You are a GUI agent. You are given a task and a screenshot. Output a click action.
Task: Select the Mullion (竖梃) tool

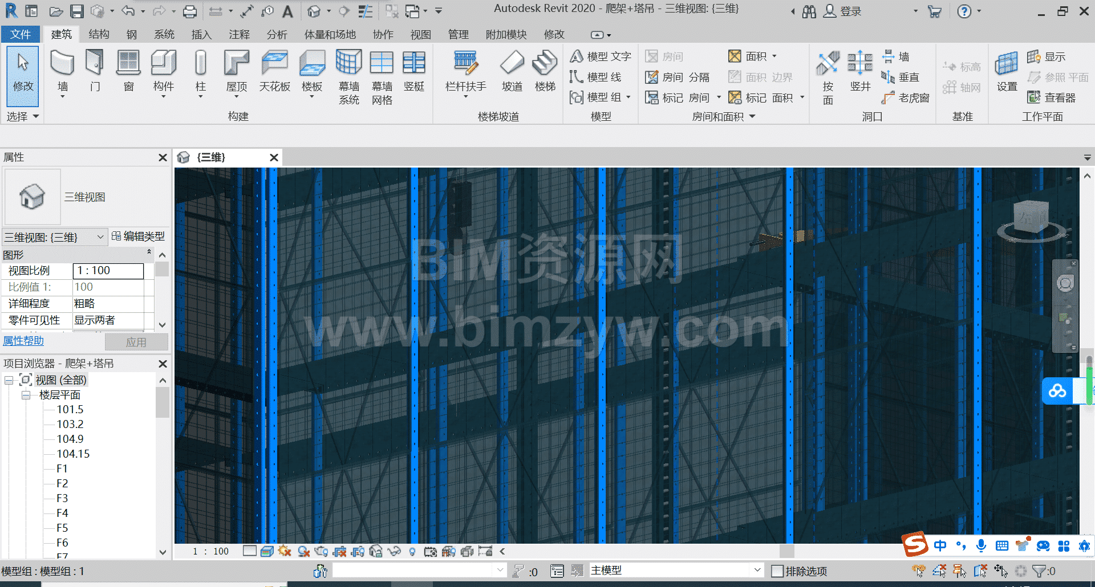414,71
